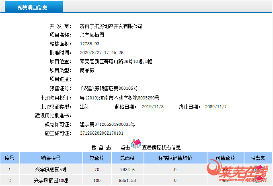Click presale certificate (济建)房预售证第000105号
The width and height of the screenshot is (273, 186).
pyautogui.click(x=109, y=88)
